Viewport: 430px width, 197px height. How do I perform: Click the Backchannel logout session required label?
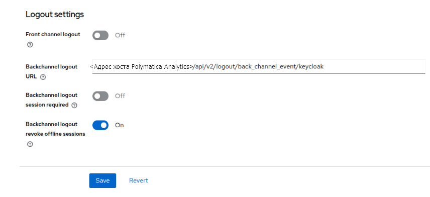pos(52,100)
